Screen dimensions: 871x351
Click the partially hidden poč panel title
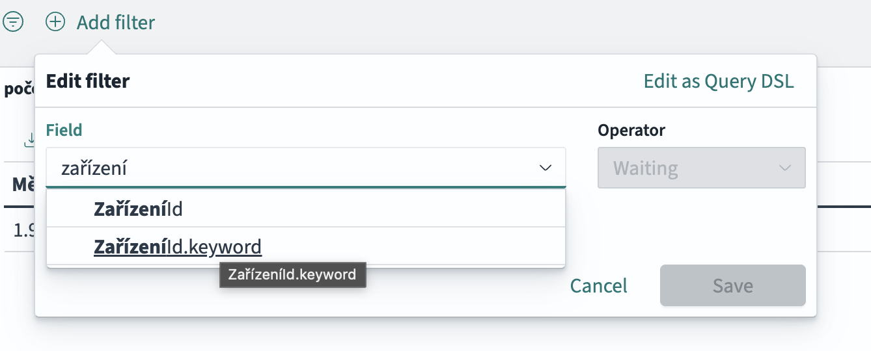pyautogui.click(x=19, y=89)
